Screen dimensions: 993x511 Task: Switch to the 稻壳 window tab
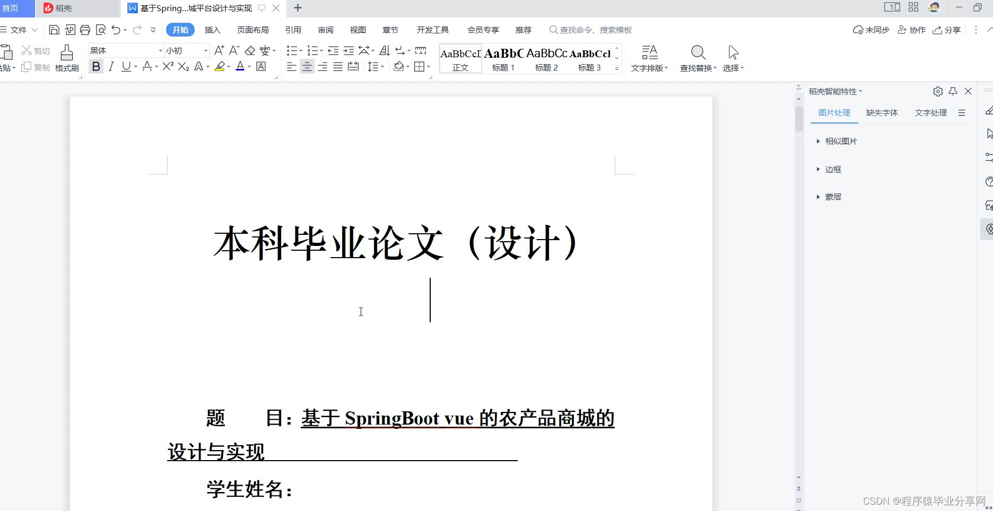[x=77, y=8]
